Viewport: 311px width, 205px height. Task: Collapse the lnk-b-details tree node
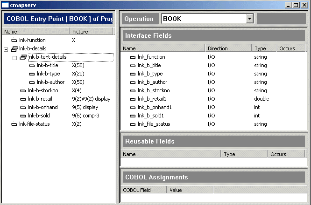[5, 49]
